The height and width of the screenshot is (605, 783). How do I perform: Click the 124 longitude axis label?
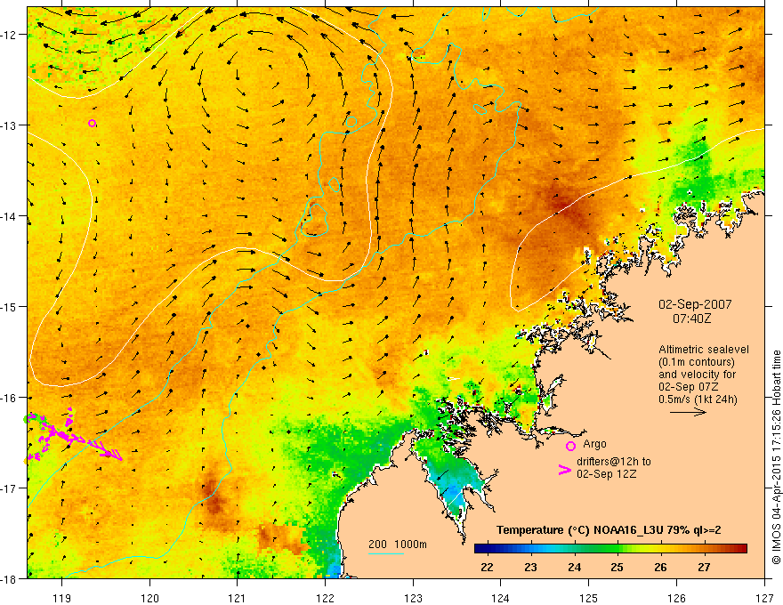(x=501, y=598)
